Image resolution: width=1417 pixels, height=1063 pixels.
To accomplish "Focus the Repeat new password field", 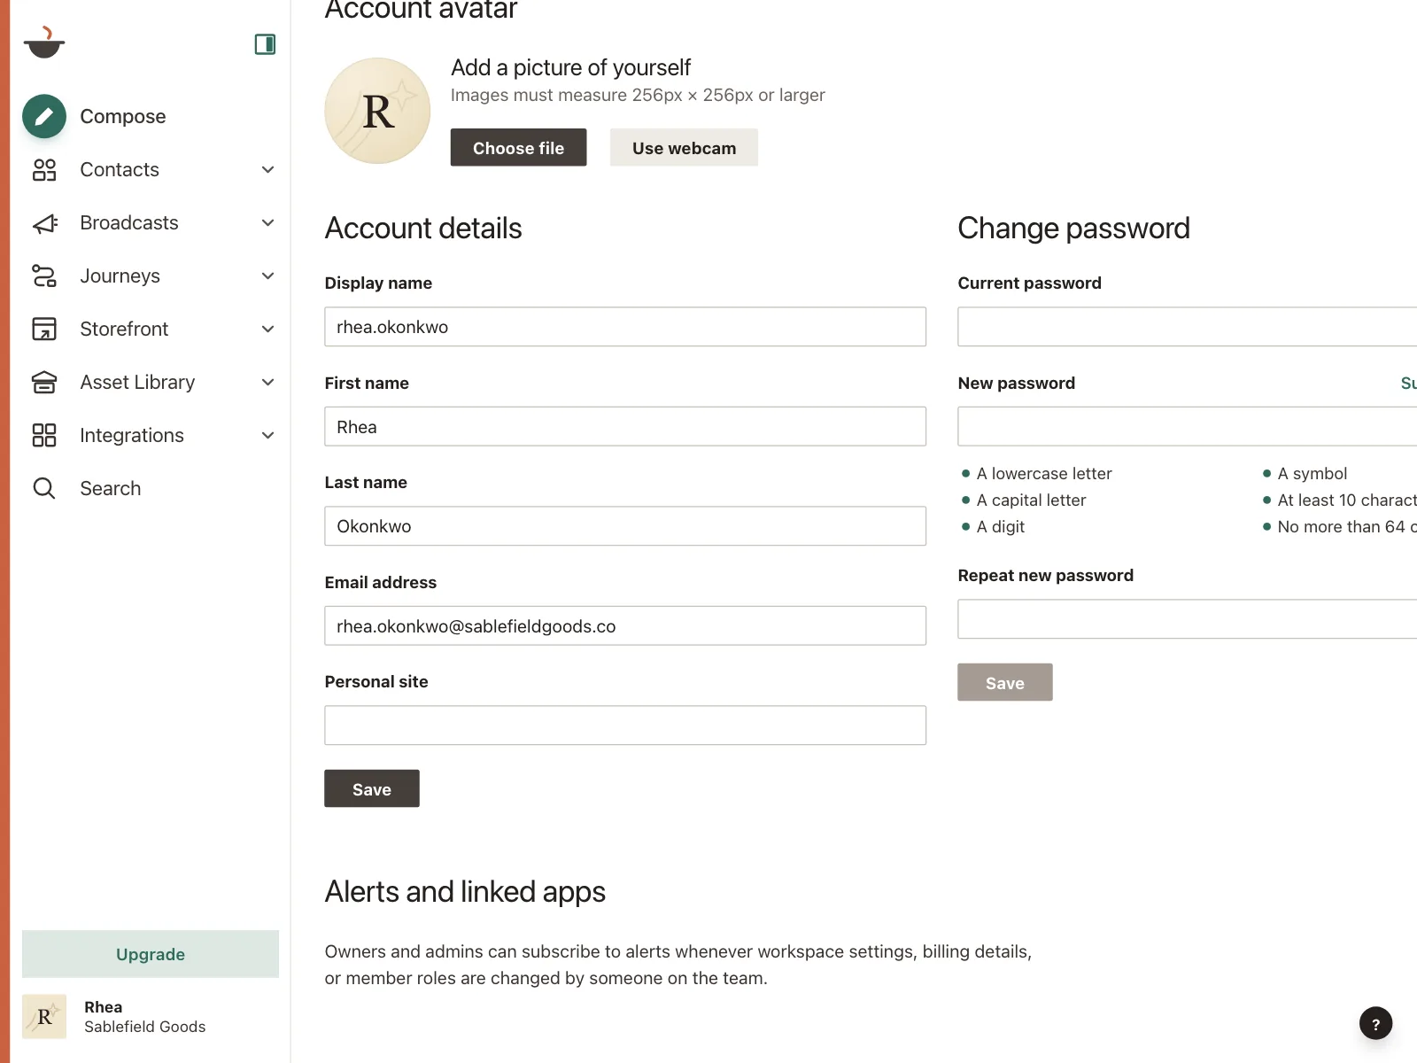I will (1188, 619).
